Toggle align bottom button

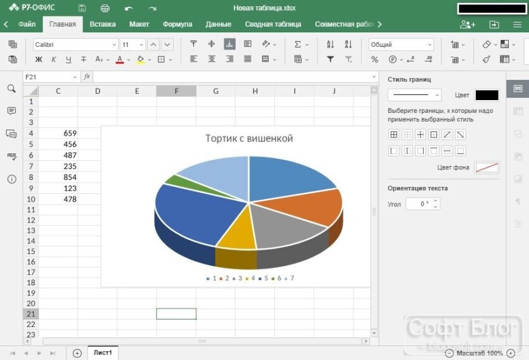click(229, 44)
